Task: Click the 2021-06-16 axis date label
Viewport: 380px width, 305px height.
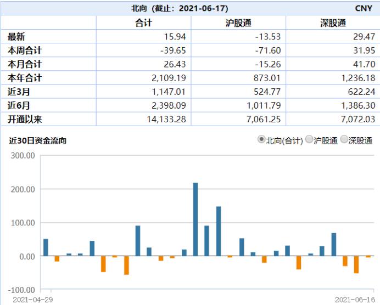Action: point(355,300)
